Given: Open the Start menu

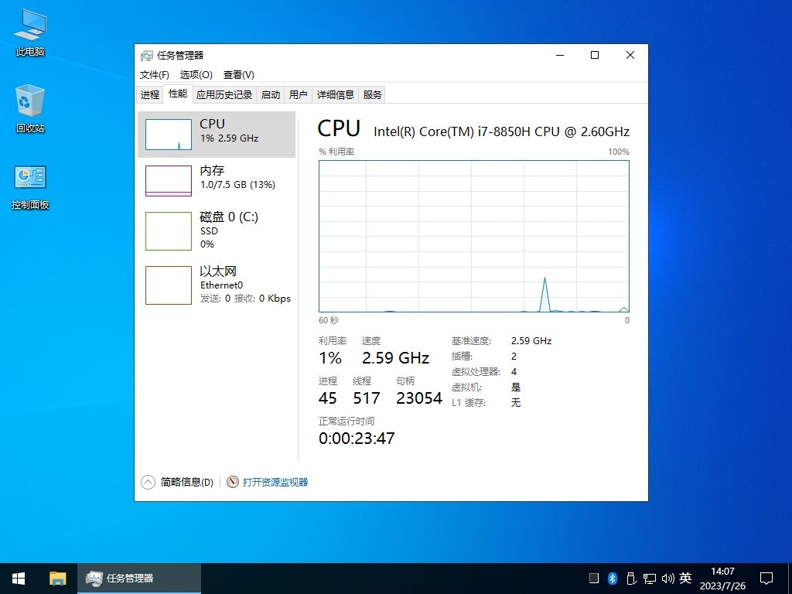Looking at the screenshot, I should (x=18, y=578).
